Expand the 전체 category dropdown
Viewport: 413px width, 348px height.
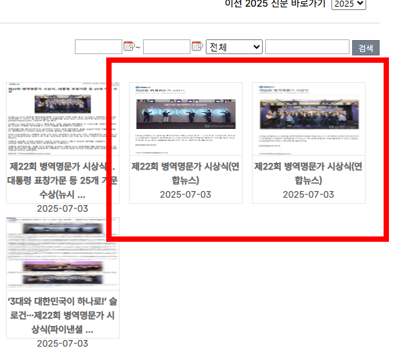pos(234,47)
